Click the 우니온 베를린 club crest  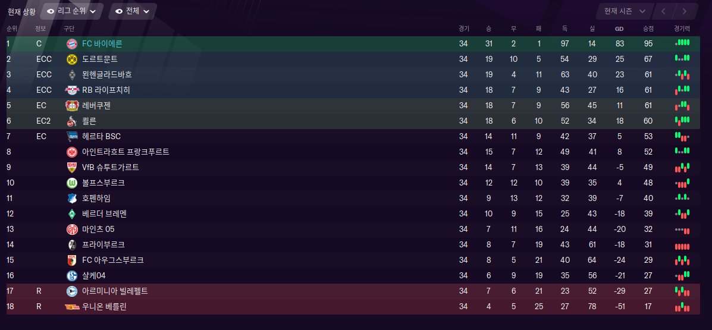[x=72, y=306]
